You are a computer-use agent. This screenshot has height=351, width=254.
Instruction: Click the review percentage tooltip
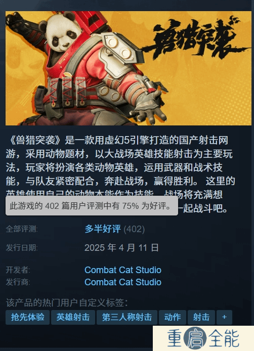pos(92,206)
